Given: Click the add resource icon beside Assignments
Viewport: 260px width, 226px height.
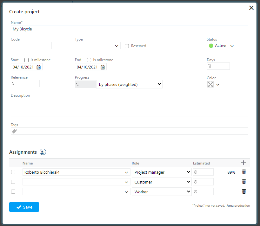Looking at the screenshot, I should point(43,152).
